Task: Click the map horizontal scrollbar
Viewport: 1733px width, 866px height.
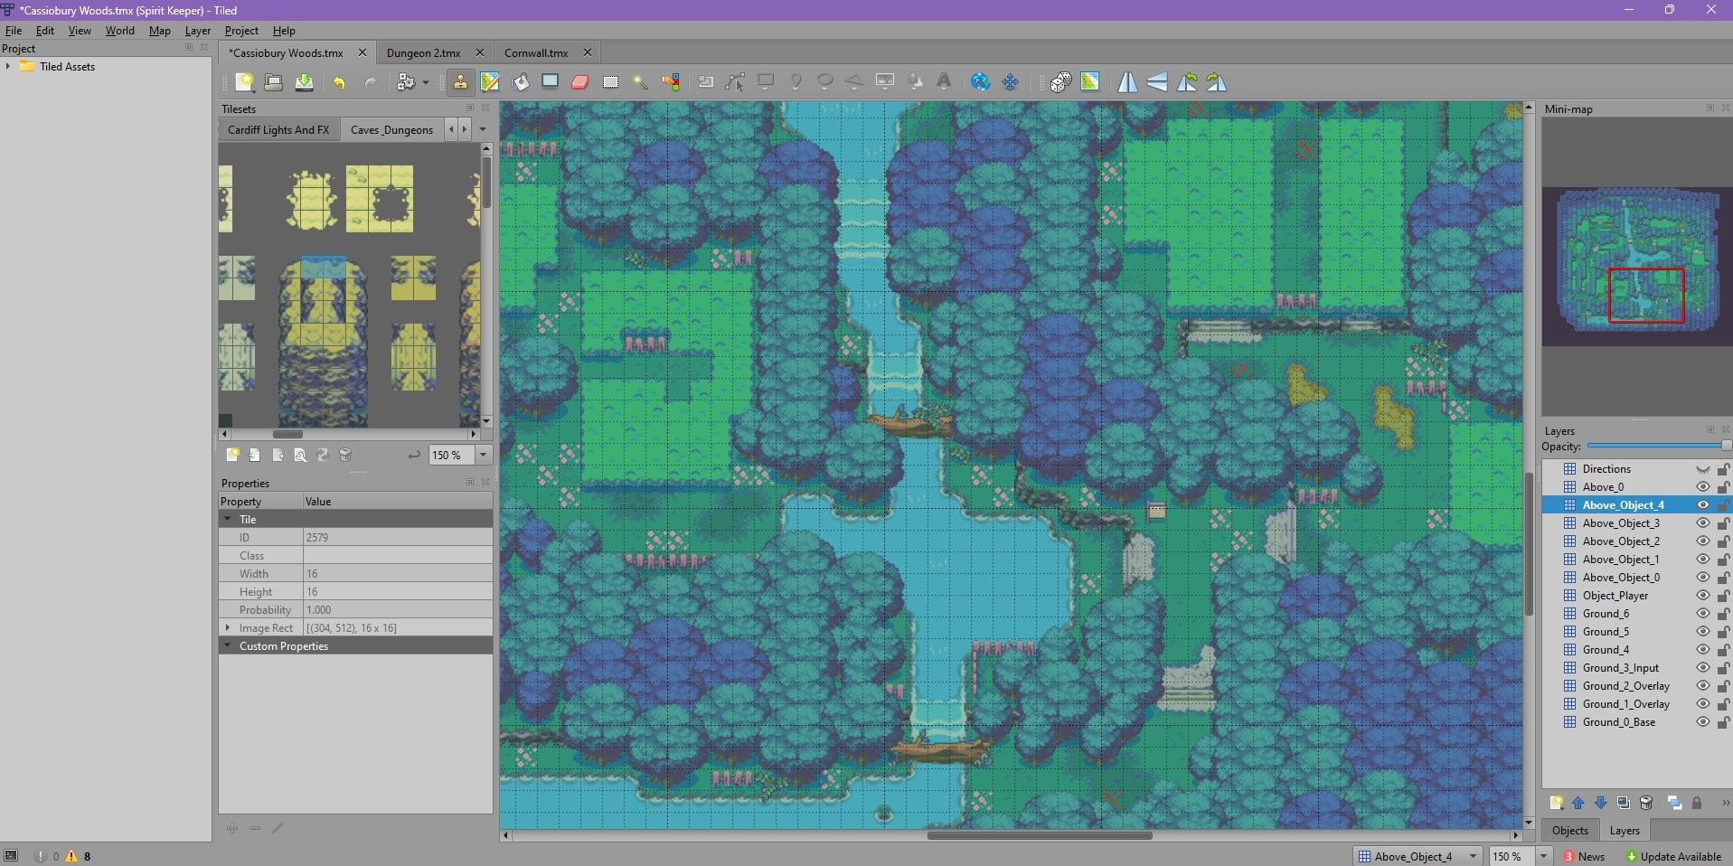Action: coord(1040,835)
